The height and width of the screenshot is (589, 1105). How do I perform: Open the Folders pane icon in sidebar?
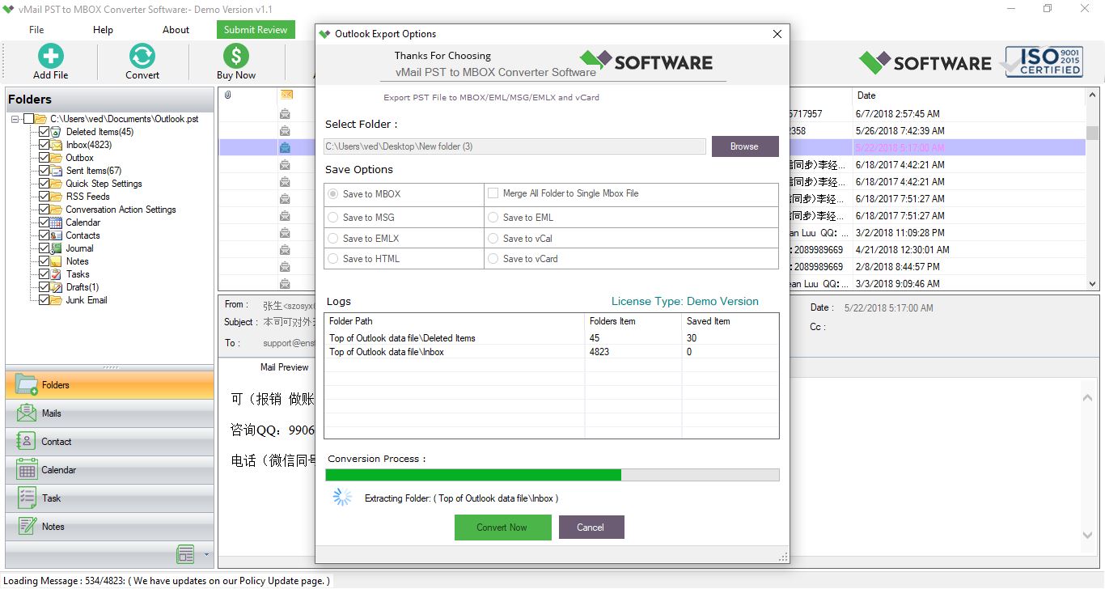pos(26,384)
